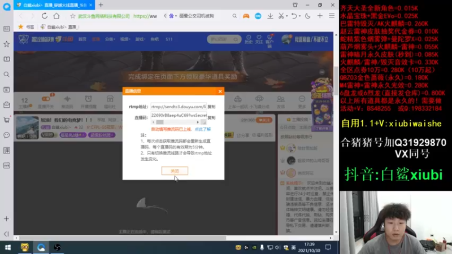This screenshot has height=254, width=452.
Task: Click the browser refresh icon
Action: (45, 16)
